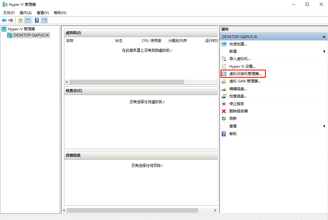
Task: Click the bottom center pane horizontal scrollbar thumb
Action: tap(132, 211)
